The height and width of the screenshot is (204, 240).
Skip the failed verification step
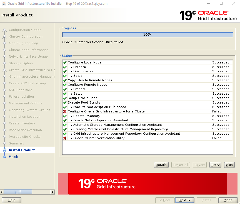click(229, 165)
